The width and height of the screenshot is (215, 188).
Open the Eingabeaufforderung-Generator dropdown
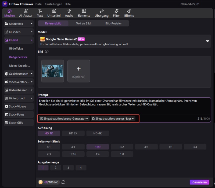pyautogui.click(x=64, y=119)
